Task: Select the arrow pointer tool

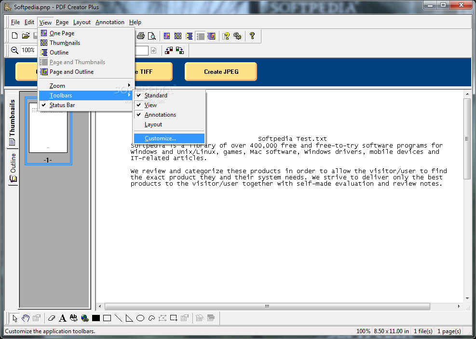Action: (15, 318)
